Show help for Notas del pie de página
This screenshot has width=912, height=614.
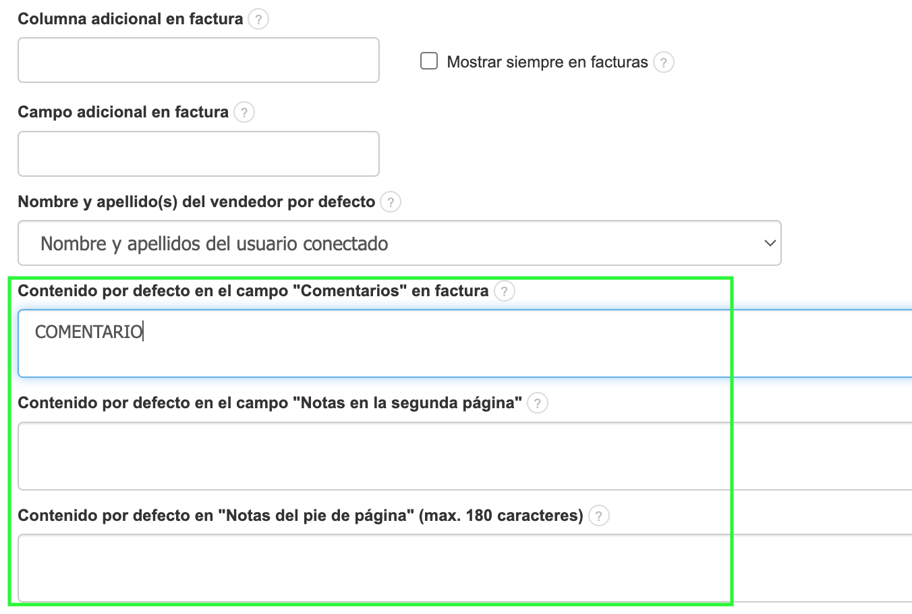598,516
